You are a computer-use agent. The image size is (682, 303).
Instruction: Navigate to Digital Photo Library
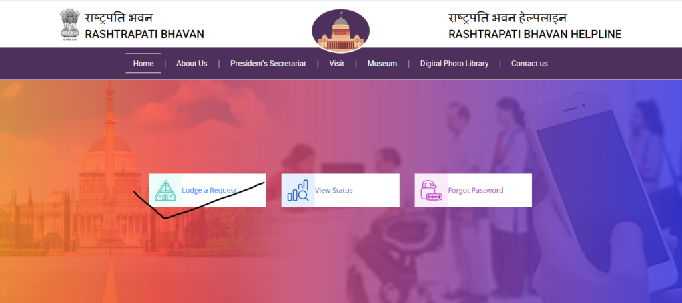point(454,63)
